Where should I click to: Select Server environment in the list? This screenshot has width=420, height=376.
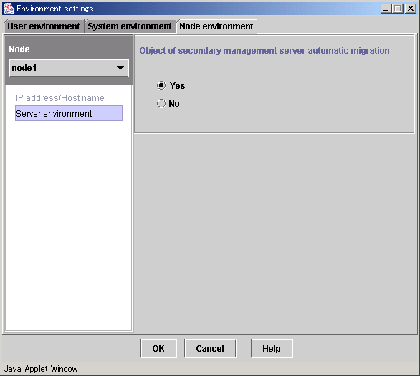pyautogui.click(x=69, y=113)
